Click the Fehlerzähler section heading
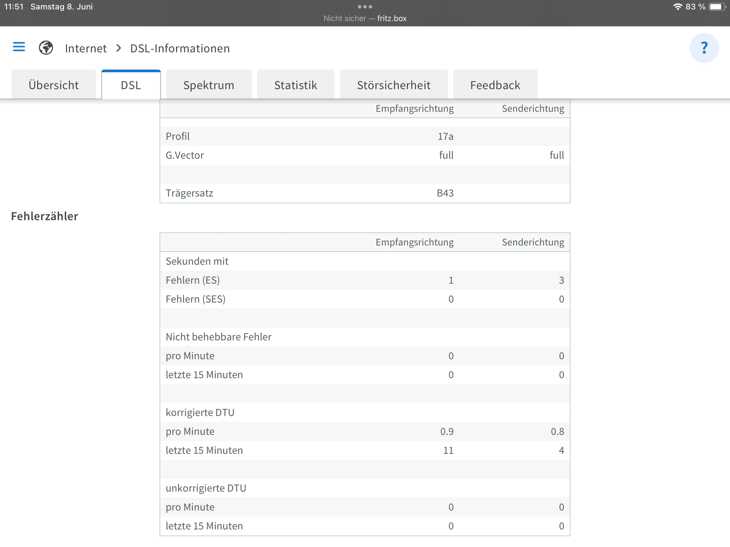730x547 pixels. coord(45,216)
